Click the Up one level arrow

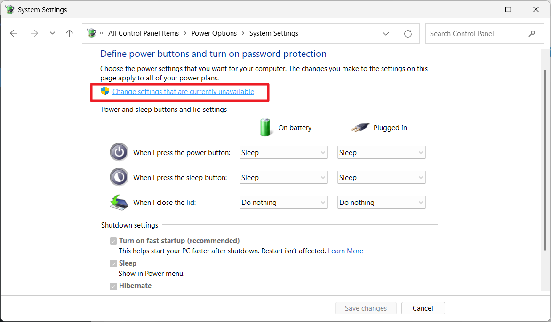click(70, 33)
